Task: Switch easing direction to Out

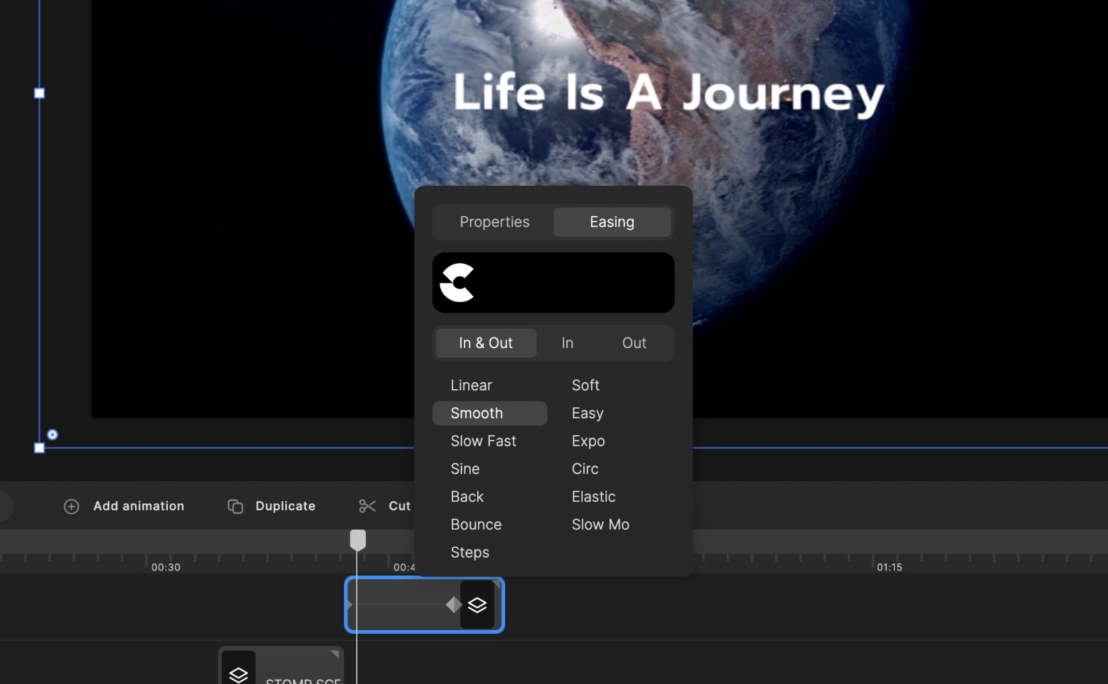Action: coord(634,343)
